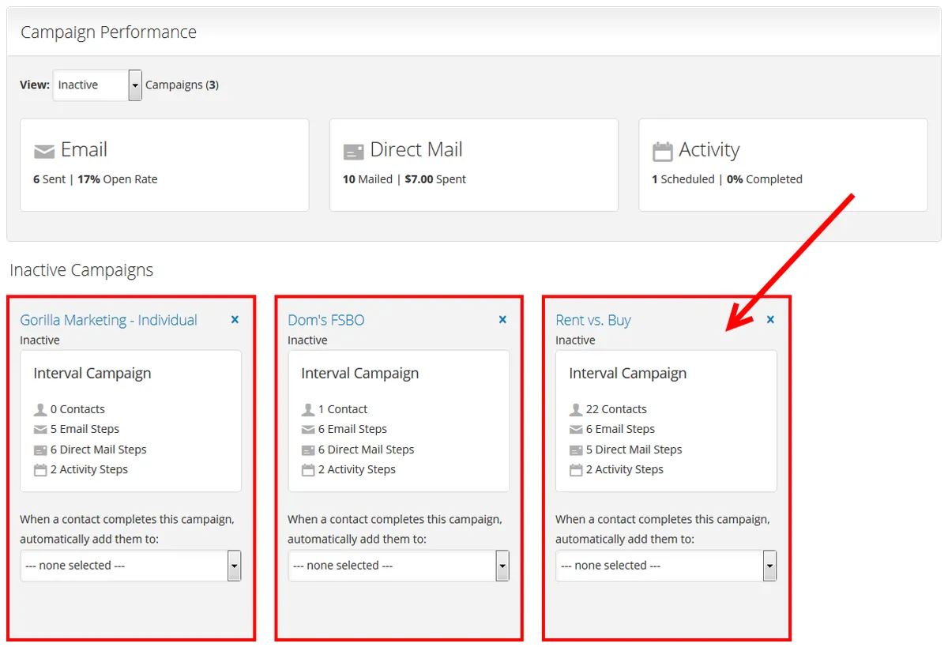
Task: Open the Gorilla Marketing - Individual campaign link
Action: pos(108,320)
